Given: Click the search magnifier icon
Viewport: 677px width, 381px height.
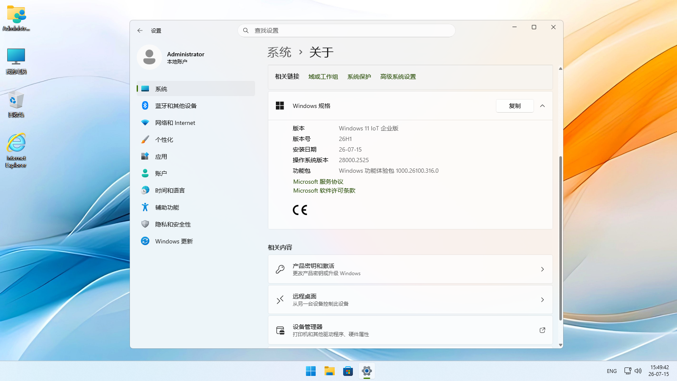Looking at the screenshot, I should coord(246,30).
